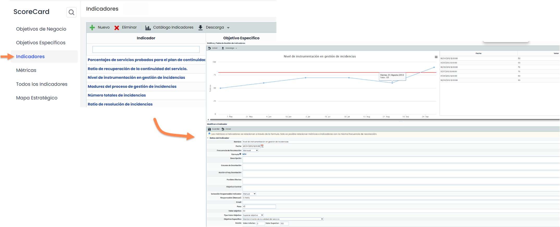Open the calendar picker next to Fecha
This screenshot has width=560, height=227.
pyautogui.click(x=262, y=146)
